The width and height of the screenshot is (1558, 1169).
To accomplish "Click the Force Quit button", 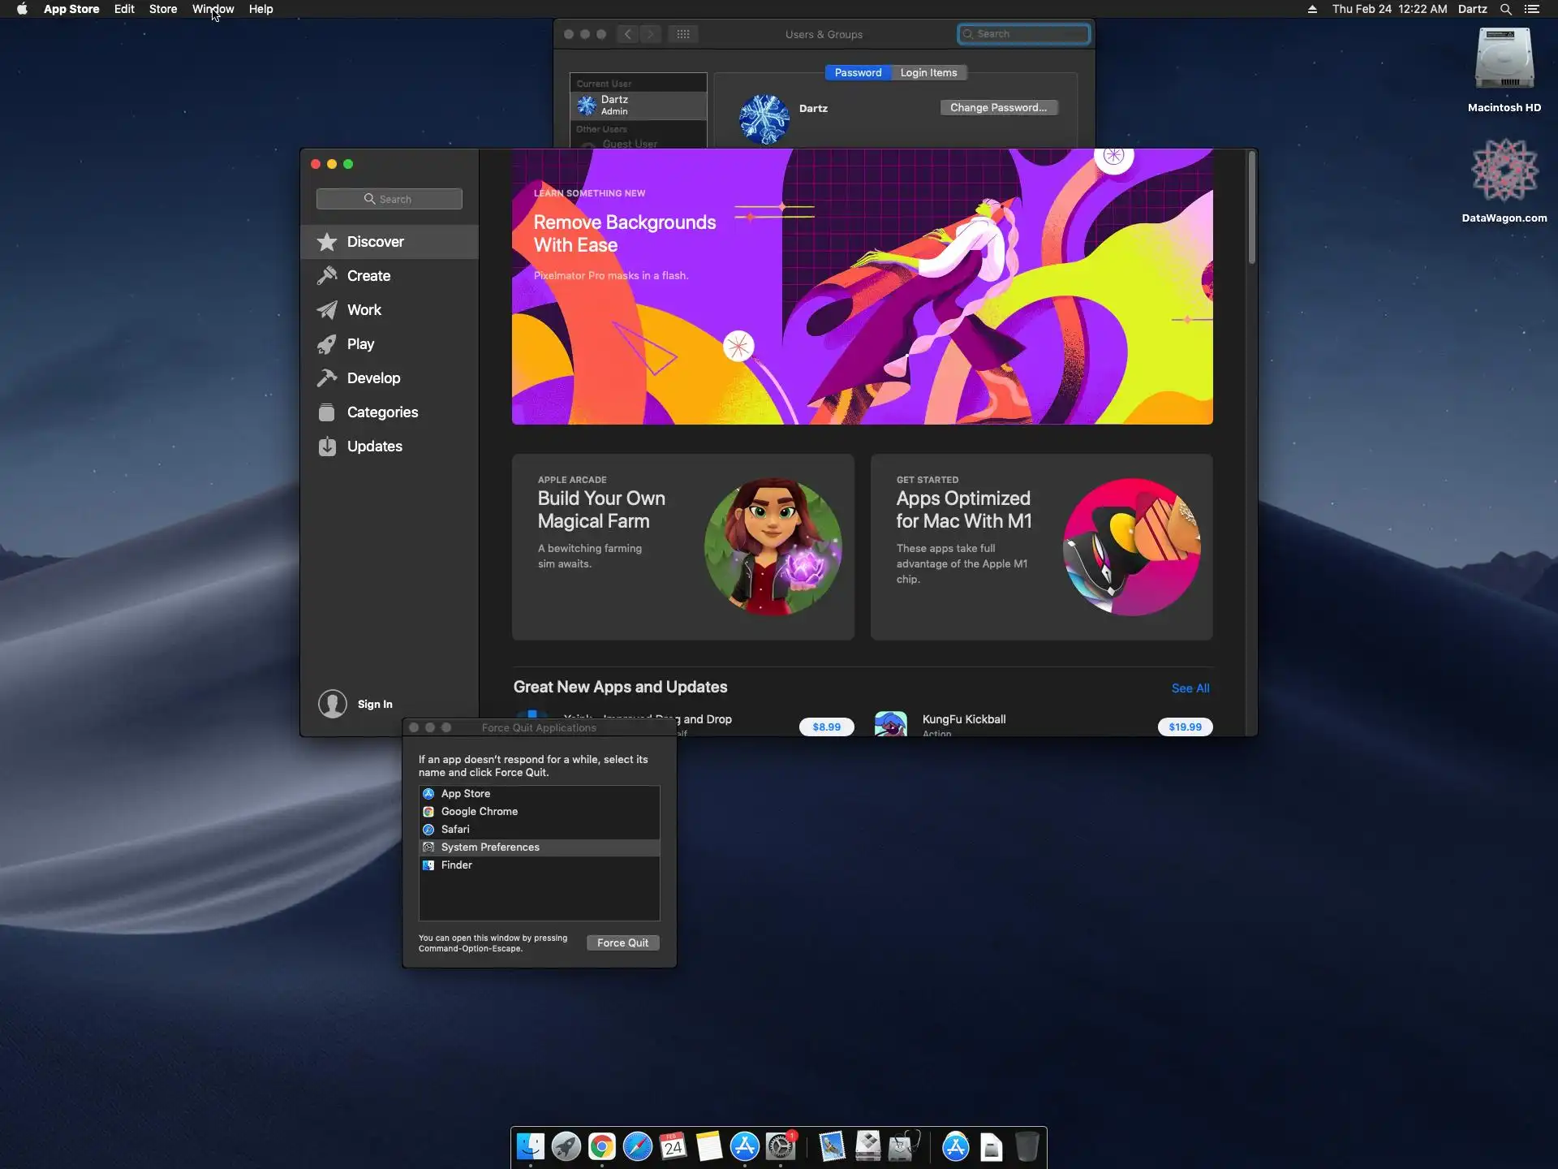I will 622,943.
